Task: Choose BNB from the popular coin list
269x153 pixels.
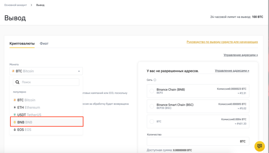Action: coord(47,122)
